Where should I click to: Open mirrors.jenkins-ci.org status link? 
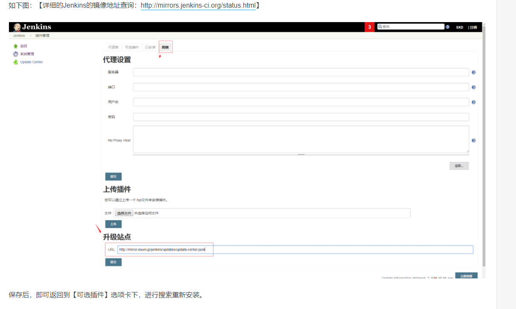(x=197, y=6)
